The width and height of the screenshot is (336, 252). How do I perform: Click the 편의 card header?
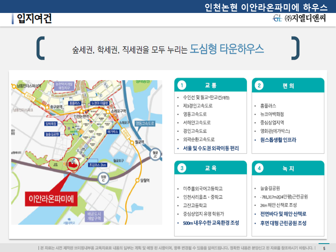coord(288,85)
